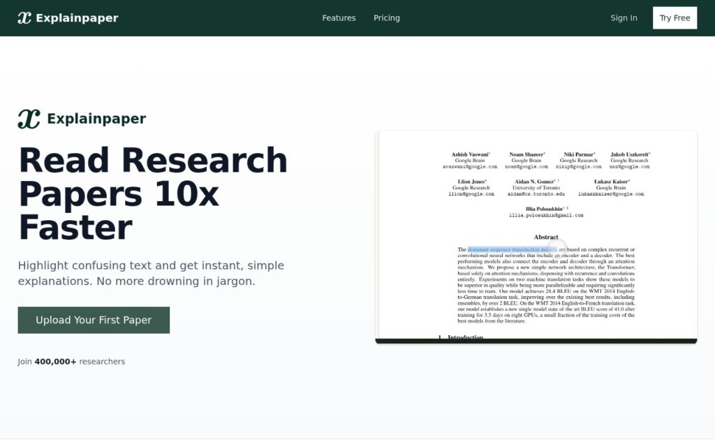Click the highlighted text in paper abstract
Image resolution: width=715 pixels, height=447 pixels.
coord(512,249)
